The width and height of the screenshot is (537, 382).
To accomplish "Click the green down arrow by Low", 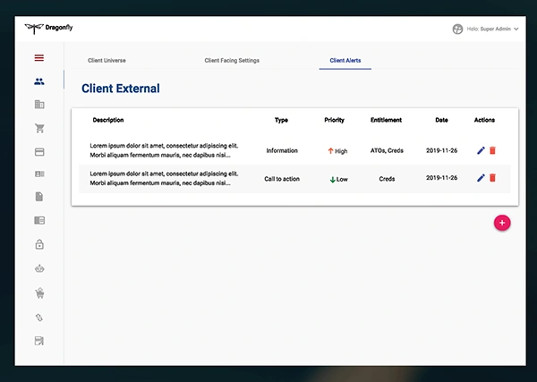I will click(332, 179).
